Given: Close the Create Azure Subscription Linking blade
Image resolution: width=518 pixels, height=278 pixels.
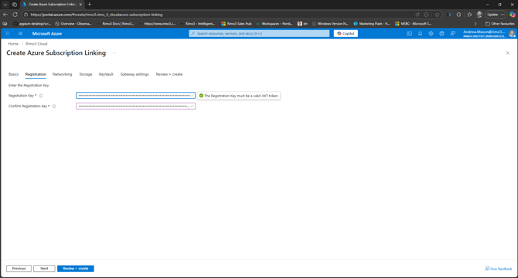Looking at the screenshot, I should (x=507, y=53).
